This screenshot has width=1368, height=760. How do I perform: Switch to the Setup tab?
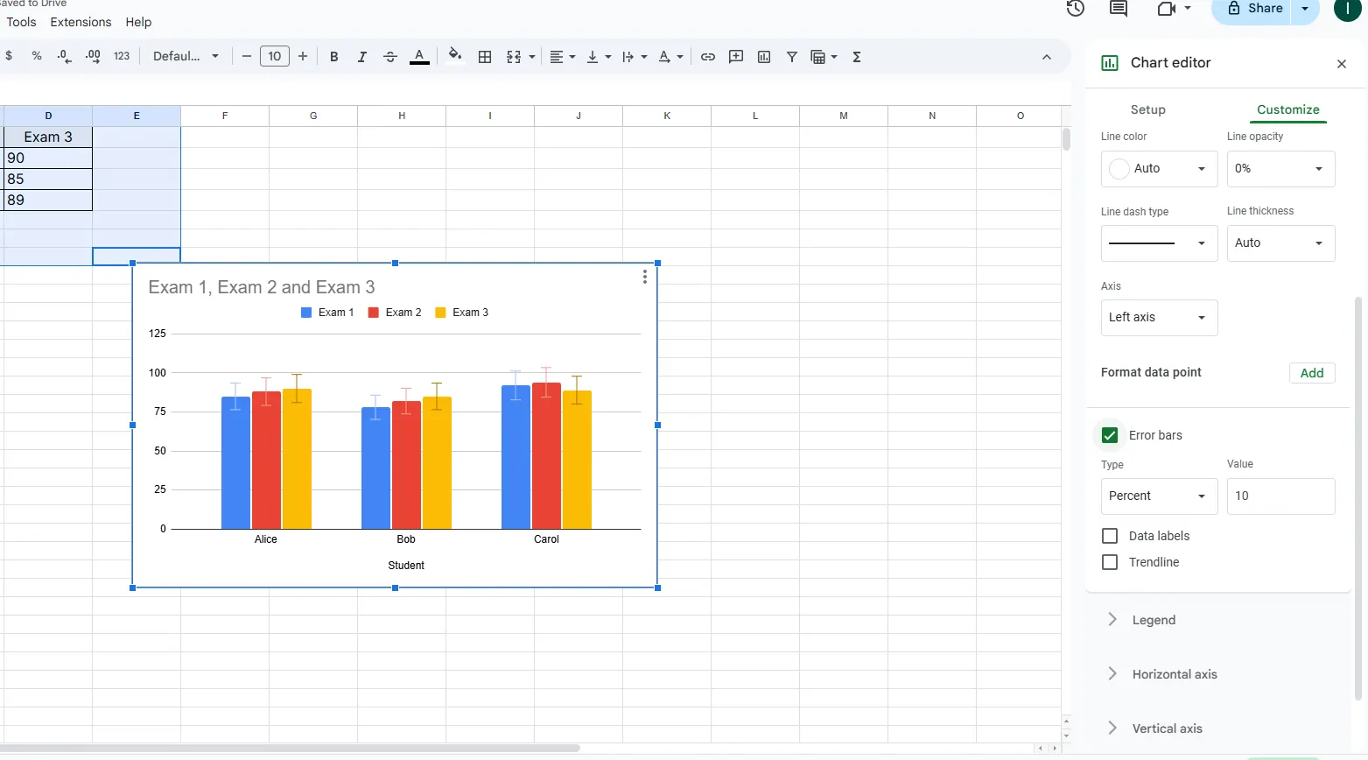point(1147,109)
